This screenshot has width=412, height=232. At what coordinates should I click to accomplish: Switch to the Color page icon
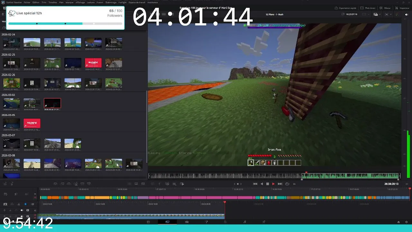[225, 222]
